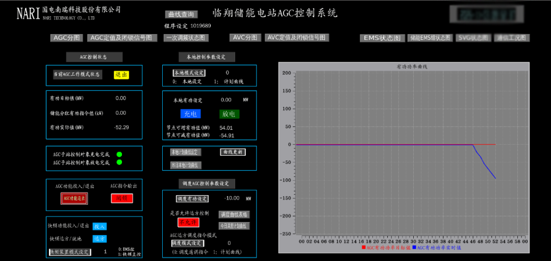The width and height of the screenshot is (551, 261).
Task: Toggle the 快频功能 投入 switch
Action: pyautogui.click(x=99, y=226)
